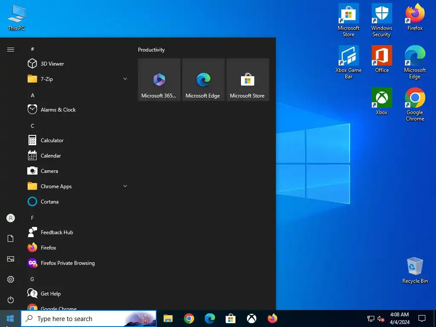Screen dimensions: 436x327
Task: Click the Windows Start button
Action: [10, 318]
